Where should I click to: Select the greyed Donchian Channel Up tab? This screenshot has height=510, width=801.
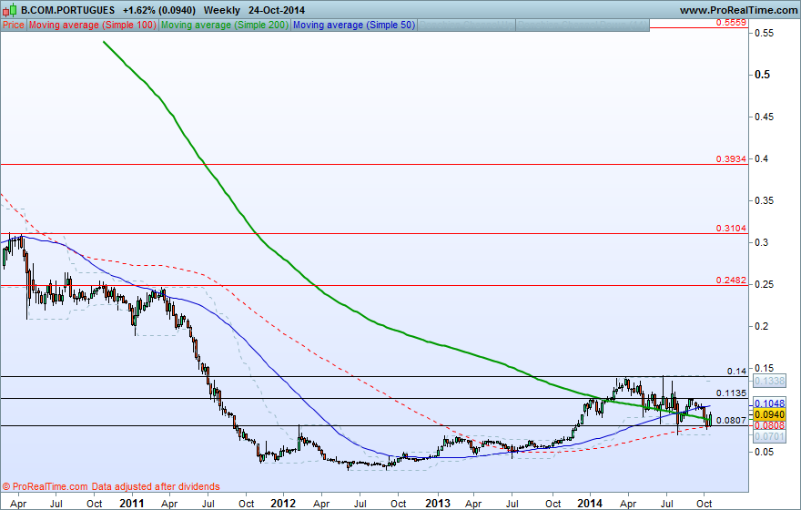pyautogui.click(x=466, y=25)
